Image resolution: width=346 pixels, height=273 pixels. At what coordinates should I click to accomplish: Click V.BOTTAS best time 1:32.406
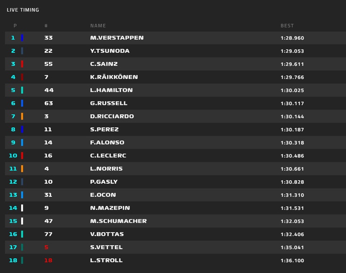pyautogui.click(x=292, y=234)
